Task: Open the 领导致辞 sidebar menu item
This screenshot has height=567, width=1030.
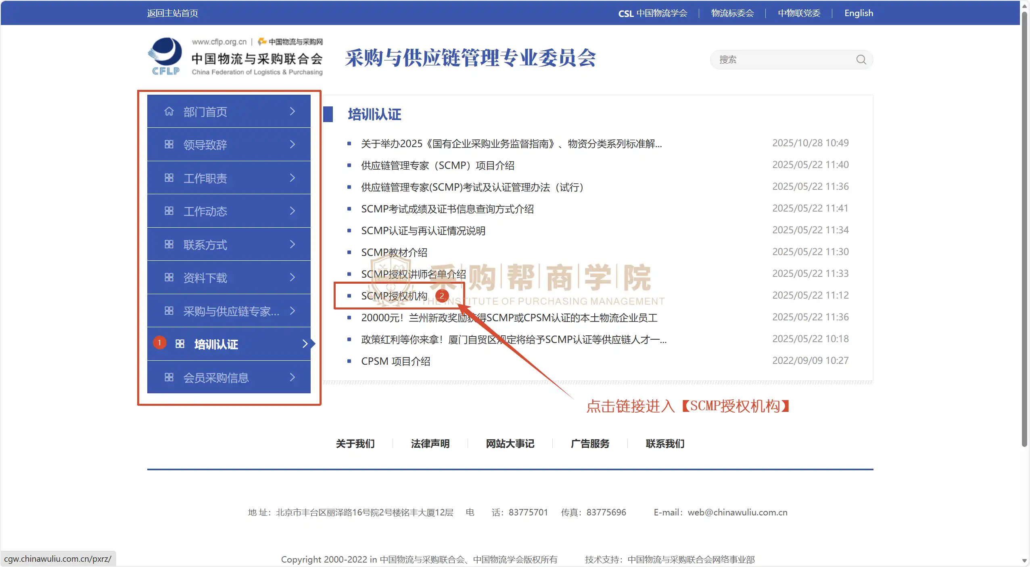Action: click(x=229, y=144)
